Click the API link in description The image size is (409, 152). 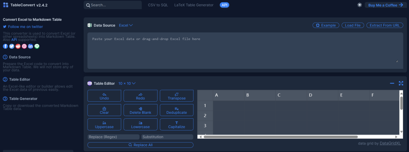tap(14, 40)
